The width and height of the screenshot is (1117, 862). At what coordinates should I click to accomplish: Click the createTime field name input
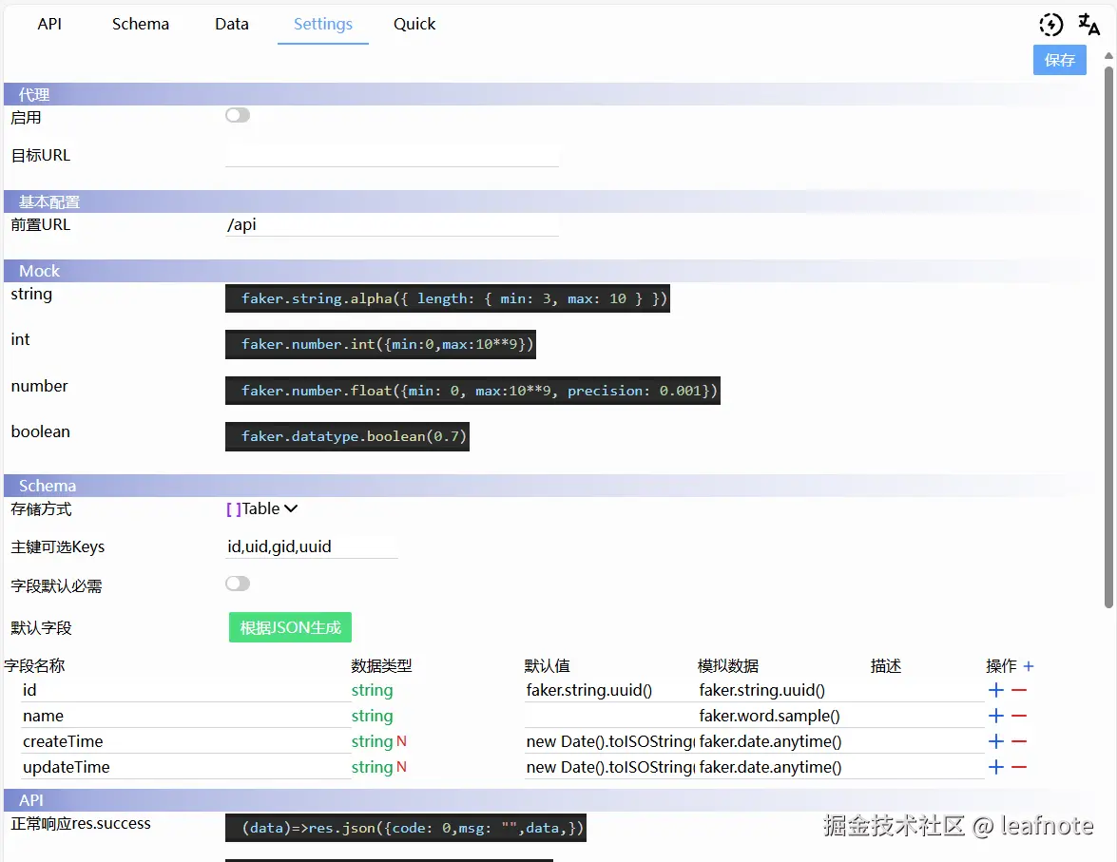pos(185,741)
